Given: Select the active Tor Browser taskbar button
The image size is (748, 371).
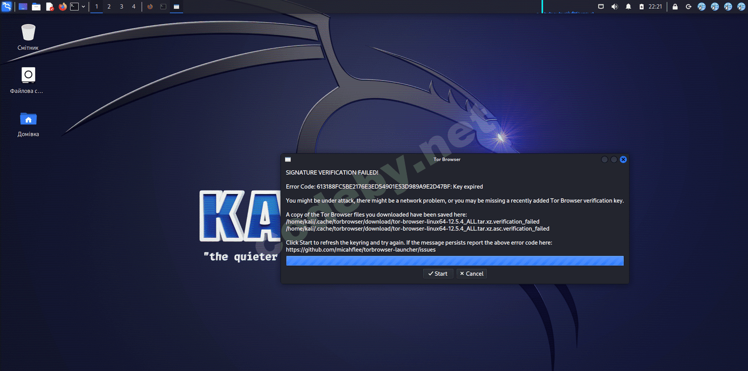Looking at the screenshot, I should 176,7.
